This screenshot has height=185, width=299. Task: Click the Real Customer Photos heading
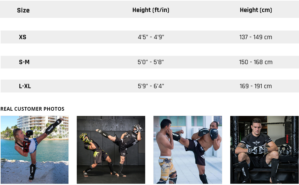click(32, 109)
